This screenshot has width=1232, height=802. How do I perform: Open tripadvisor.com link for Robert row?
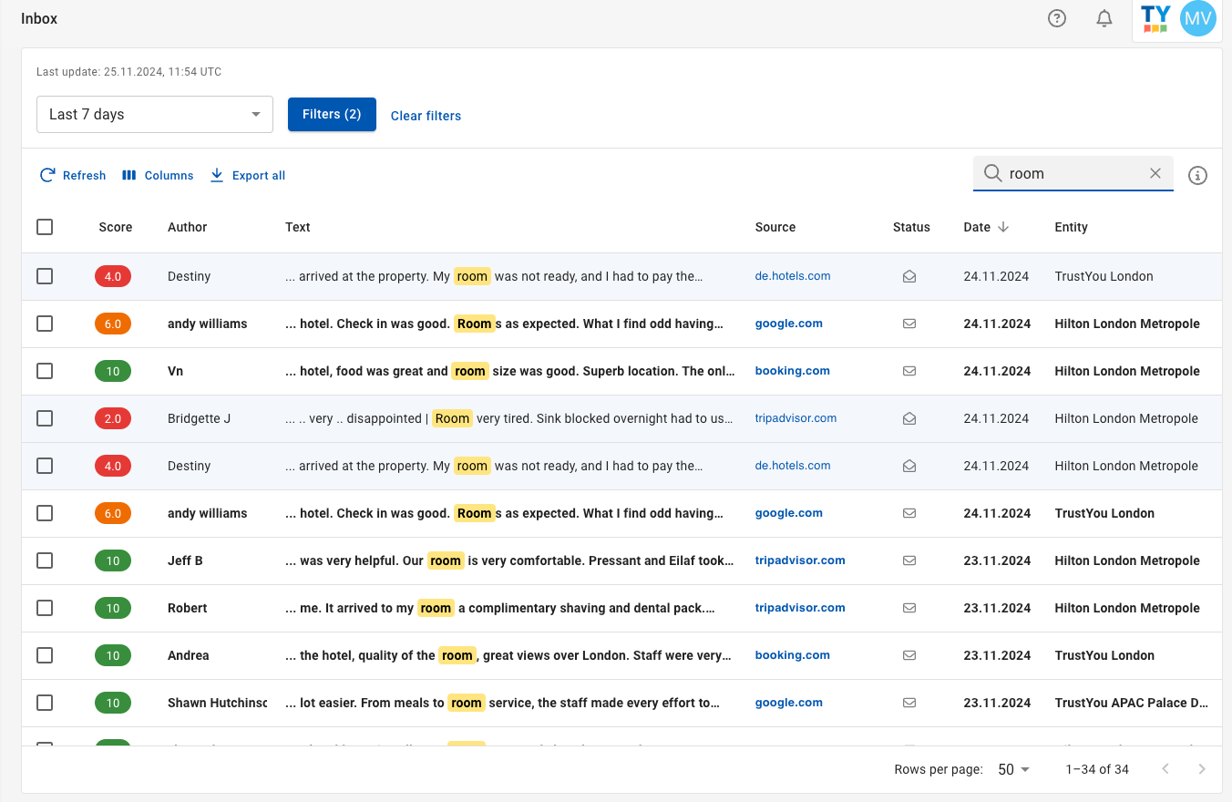tap(800, 608)
